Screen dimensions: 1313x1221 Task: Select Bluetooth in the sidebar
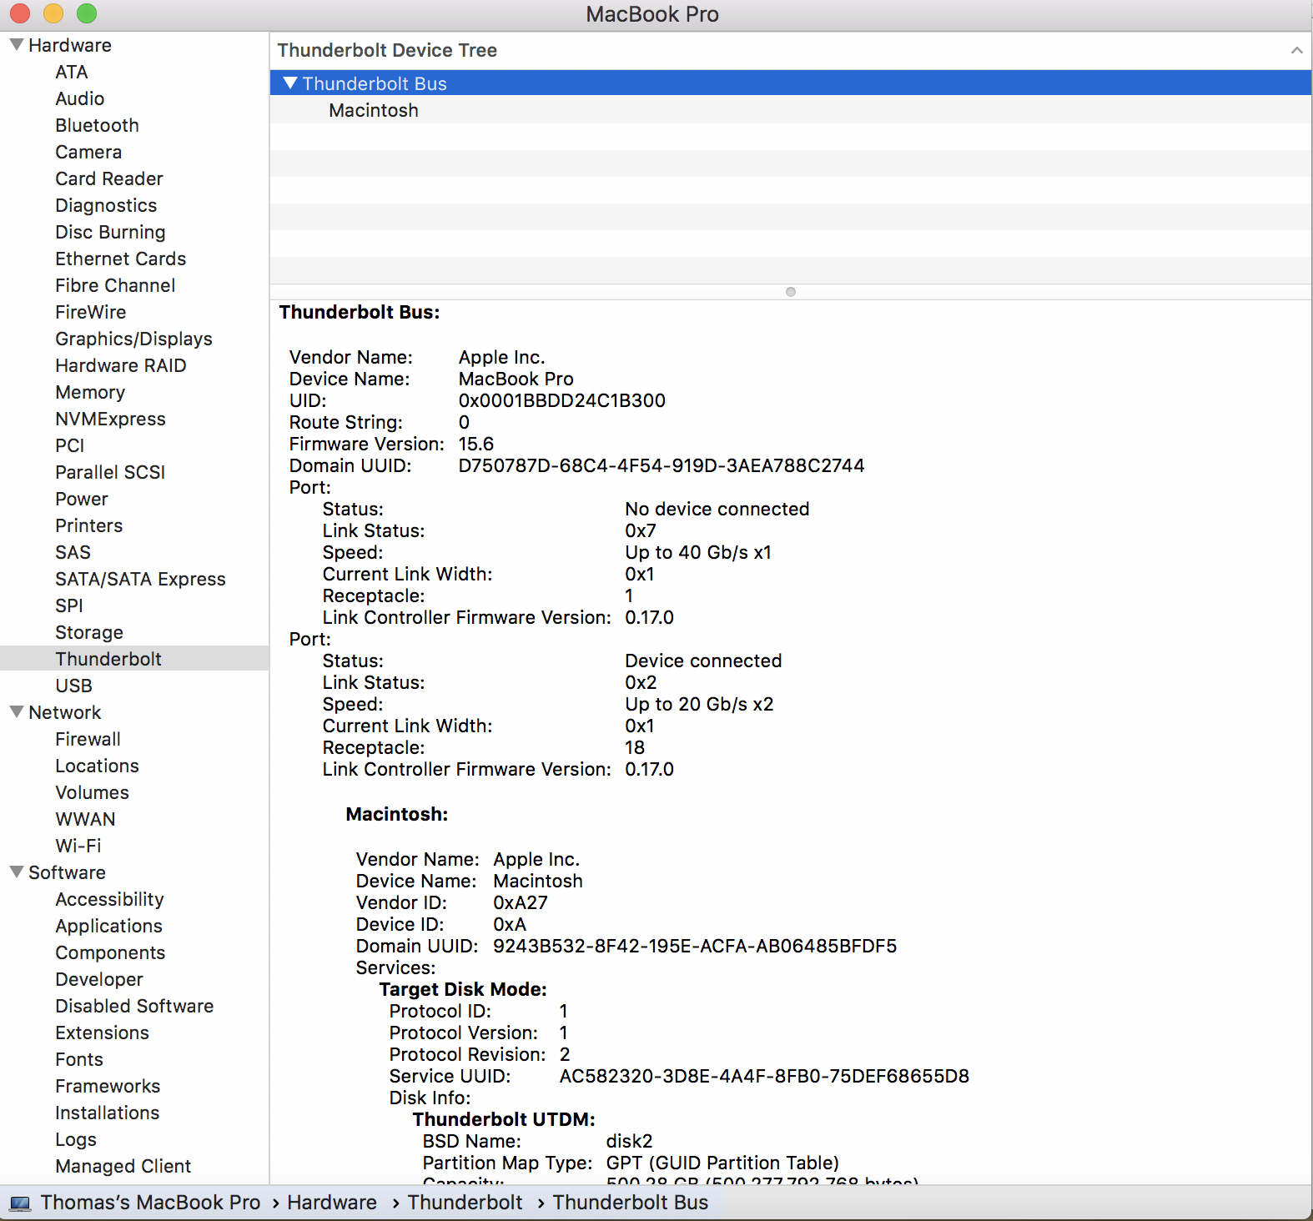tap(98, 125)
